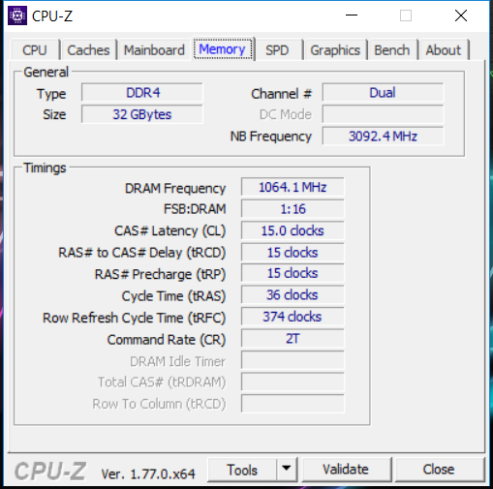Click the Cycle Time (tRAS) label
Image resolution: width=493 pixels, height=489 pixels.
pyautogui.click(x=173, y=296)
